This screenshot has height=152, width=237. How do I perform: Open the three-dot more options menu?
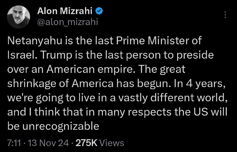click(225, 15)
